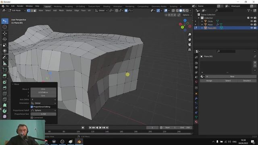The height and width of the screenshot is (145, 258).
Task: Click the Deselect button
Action: (x=247, y=81)
